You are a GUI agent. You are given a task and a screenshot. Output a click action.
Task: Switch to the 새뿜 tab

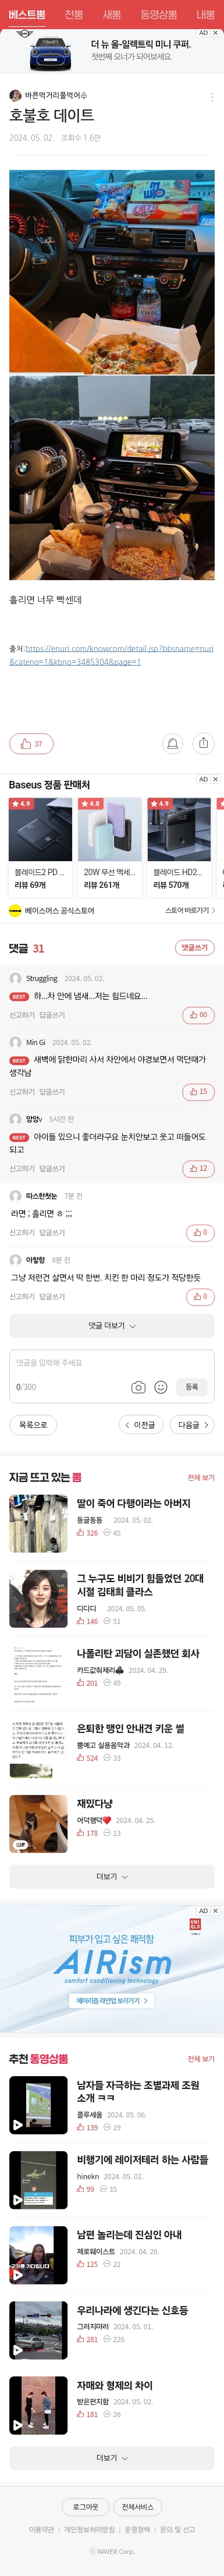click(111, 15)
